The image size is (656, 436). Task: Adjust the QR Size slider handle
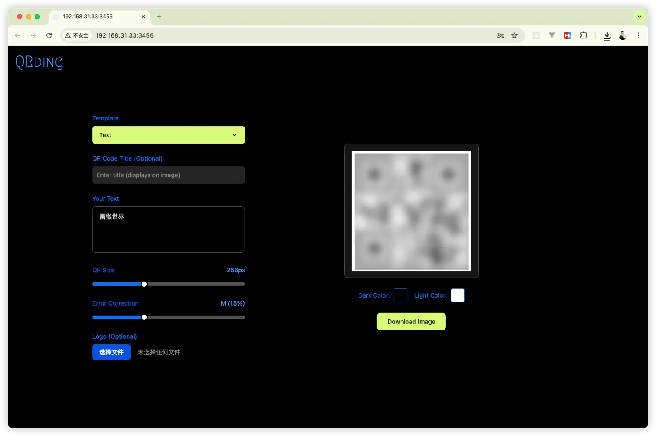(144, 284)
